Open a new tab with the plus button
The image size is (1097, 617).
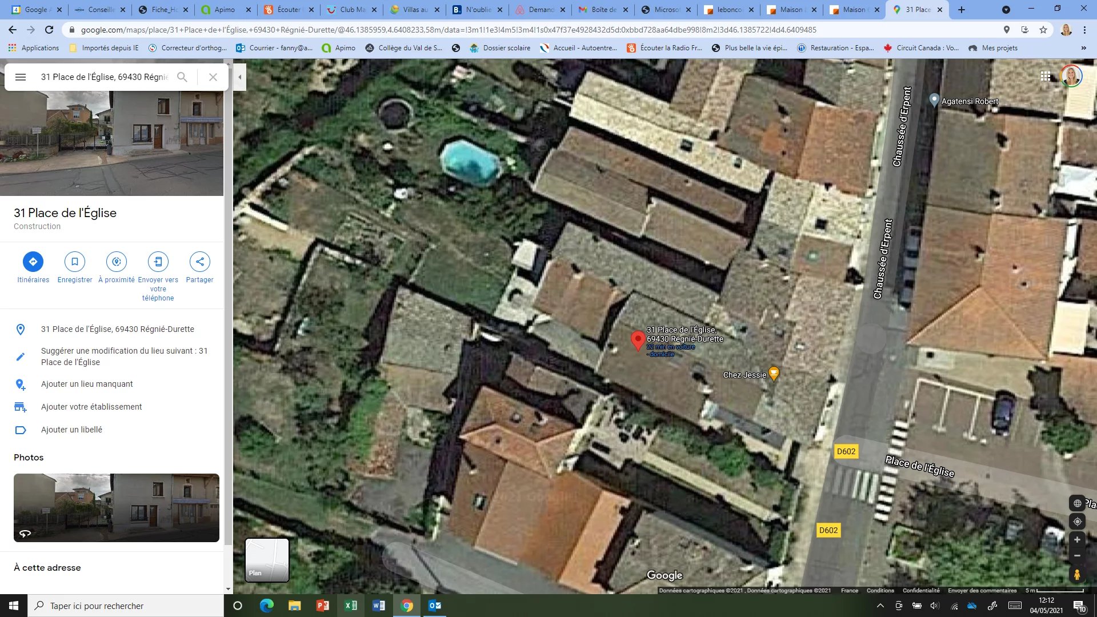tap(962, 10)
